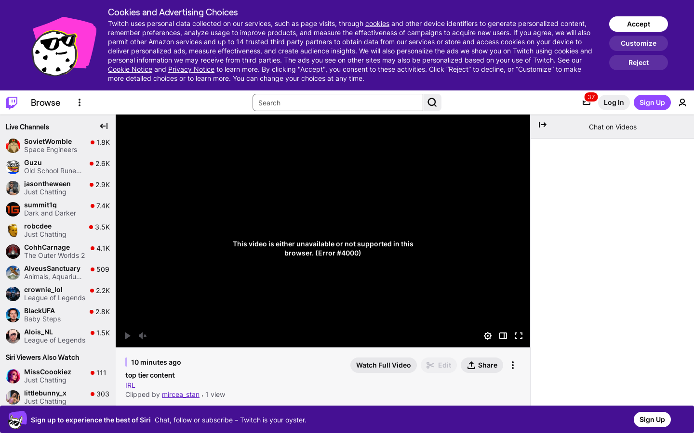Viewport: 694px width, 433px height.
Task: Open summit1g channel from sidebar
Action: pos(40,205)
